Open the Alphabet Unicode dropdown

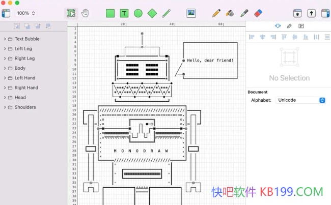click(300, 100)
